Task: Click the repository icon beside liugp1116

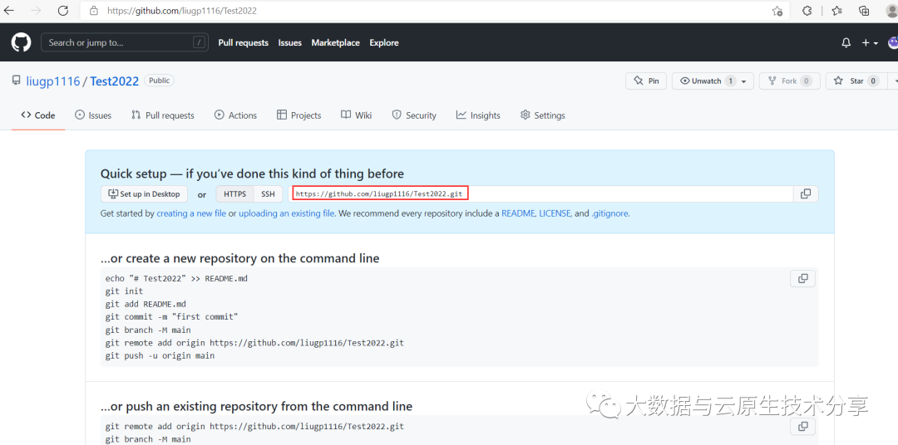Action: click(x=16, y=81)
